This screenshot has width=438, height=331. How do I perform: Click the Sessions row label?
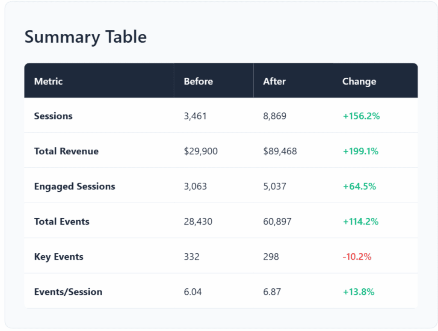(53, 116)
